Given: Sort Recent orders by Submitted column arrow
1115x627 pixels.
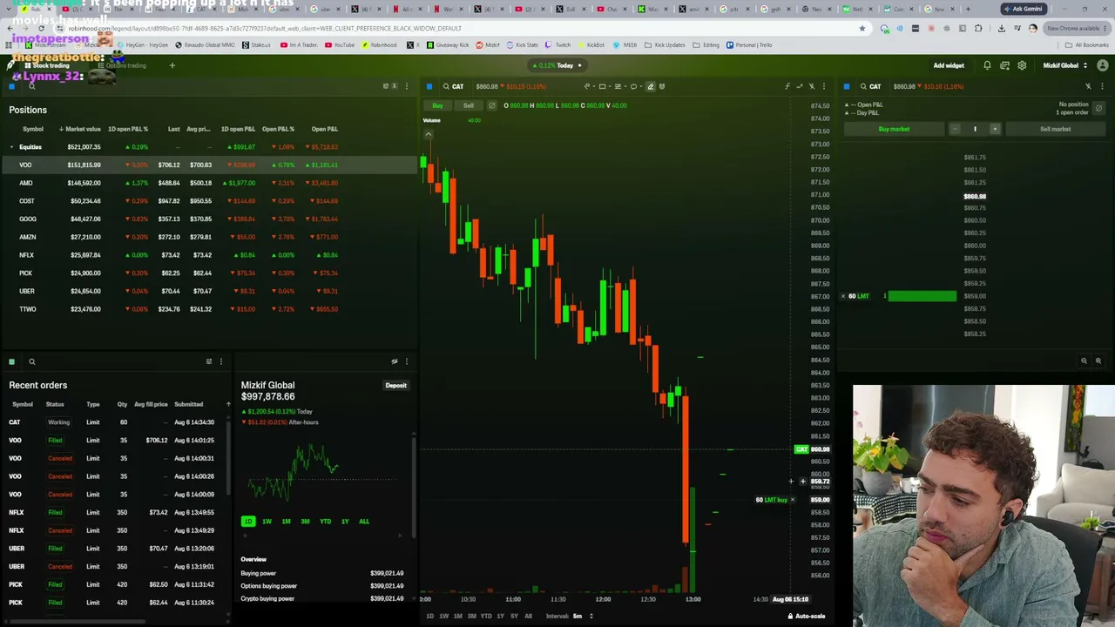Looking at the screenshot, I should [228, 404].
